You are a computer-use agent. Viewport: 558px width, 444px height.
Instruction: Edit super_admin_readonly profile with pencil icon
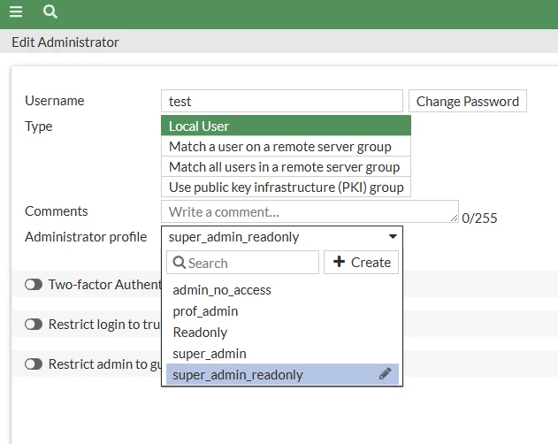385,373
